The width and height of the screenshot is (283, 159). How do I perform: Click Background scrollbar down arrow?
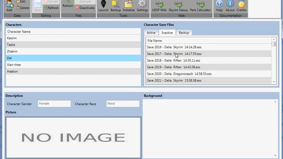[x=275, y=155]
